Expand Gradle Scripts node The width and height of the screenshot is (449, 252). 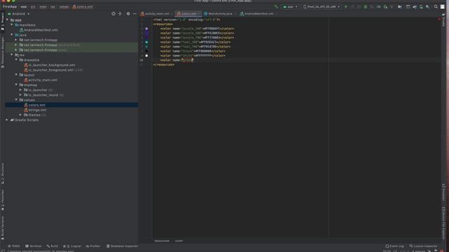(x=8, y=120)
